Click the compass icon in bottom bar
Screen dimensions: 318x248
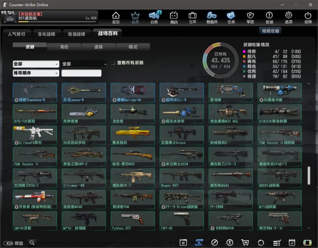pos(215,242)
